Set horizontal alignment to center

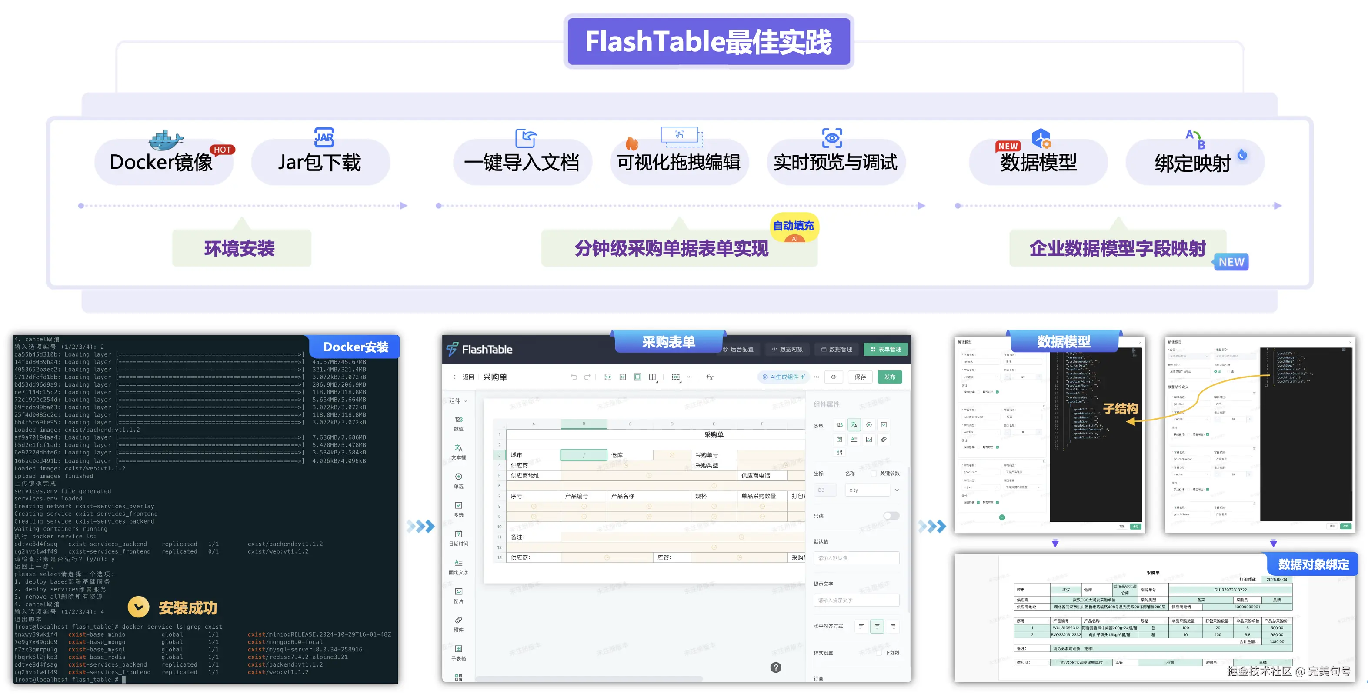pos(877,627)
